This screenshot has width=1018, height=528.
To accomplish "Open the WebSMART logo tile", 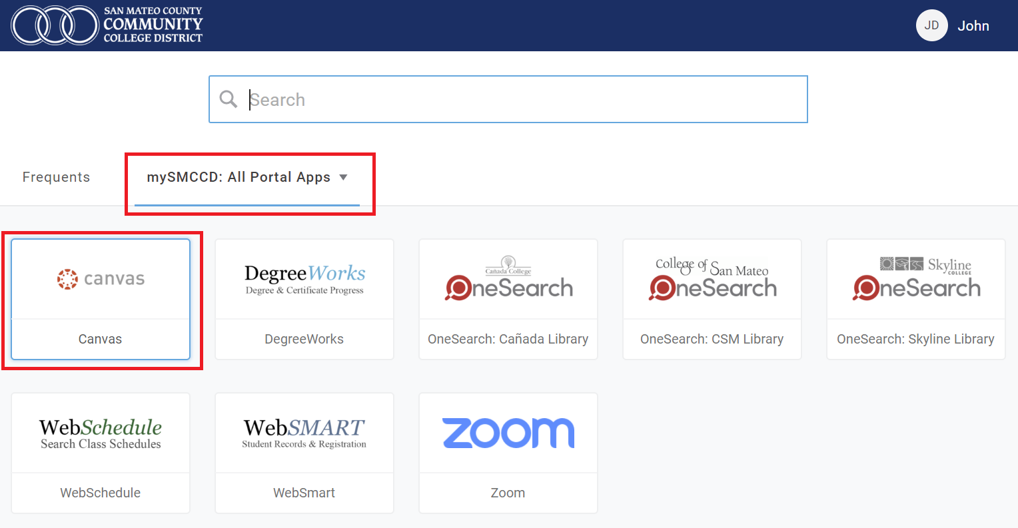I will 304,433.
